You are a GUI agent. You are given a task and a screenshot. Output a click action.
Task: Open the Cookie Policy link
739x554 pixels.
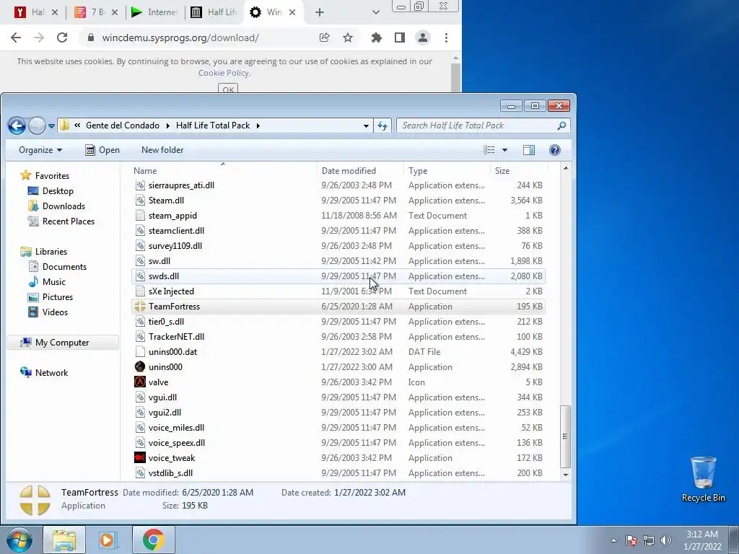click(224, 73)
